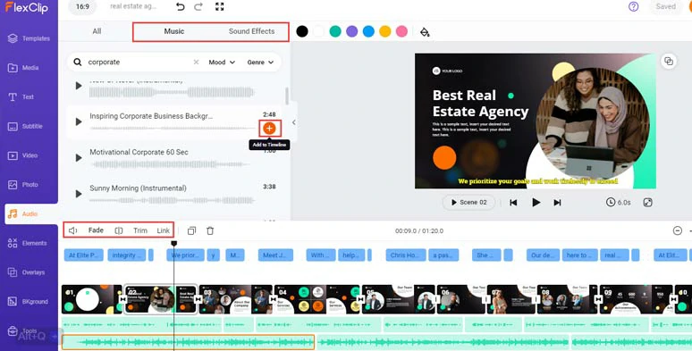Viewport: 692px width, 351px height.
Task: Play the video preview
Action: [x=536, y=203]
